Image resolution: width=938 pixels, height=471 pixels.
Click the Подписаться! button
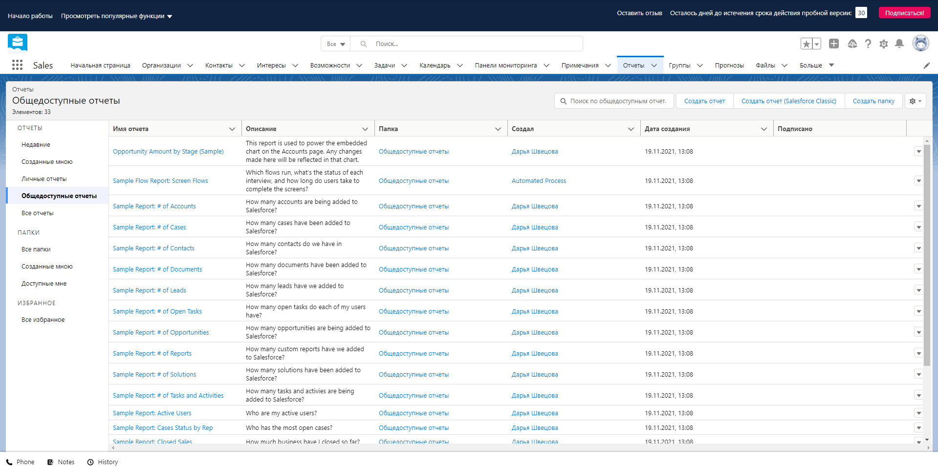click(x=904, y=13)
